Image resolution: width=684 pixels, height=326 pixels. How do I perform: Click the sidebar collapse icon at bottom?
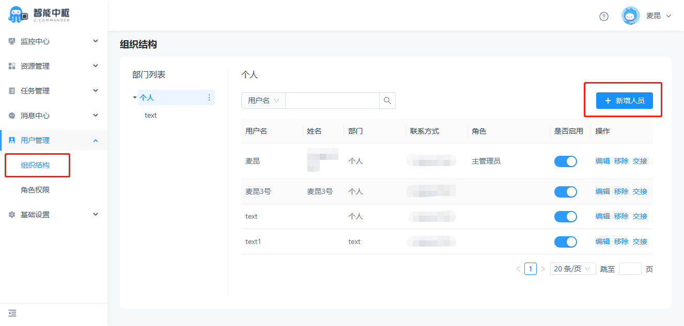(12, 313)
